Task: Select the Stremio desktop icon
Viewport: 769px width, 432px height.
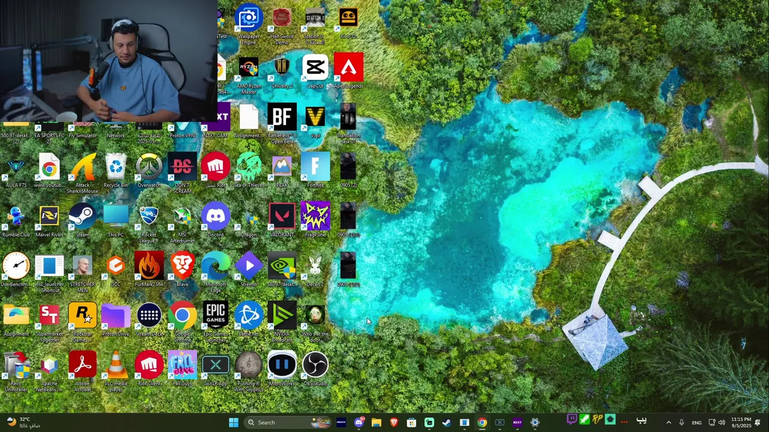Action: [249, 269]
